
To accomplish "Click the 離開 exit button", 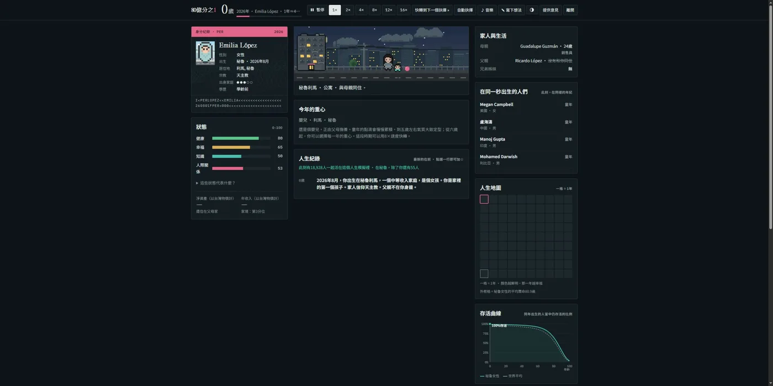I will click(570, 10).
